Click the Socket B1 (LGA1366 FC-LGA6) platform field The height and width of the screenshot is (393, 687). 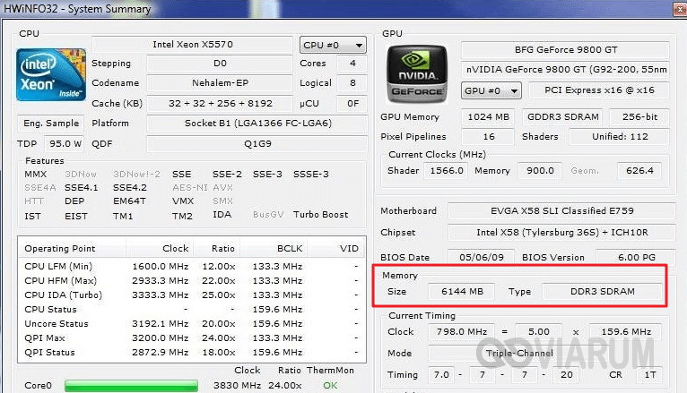coord(257,124)
